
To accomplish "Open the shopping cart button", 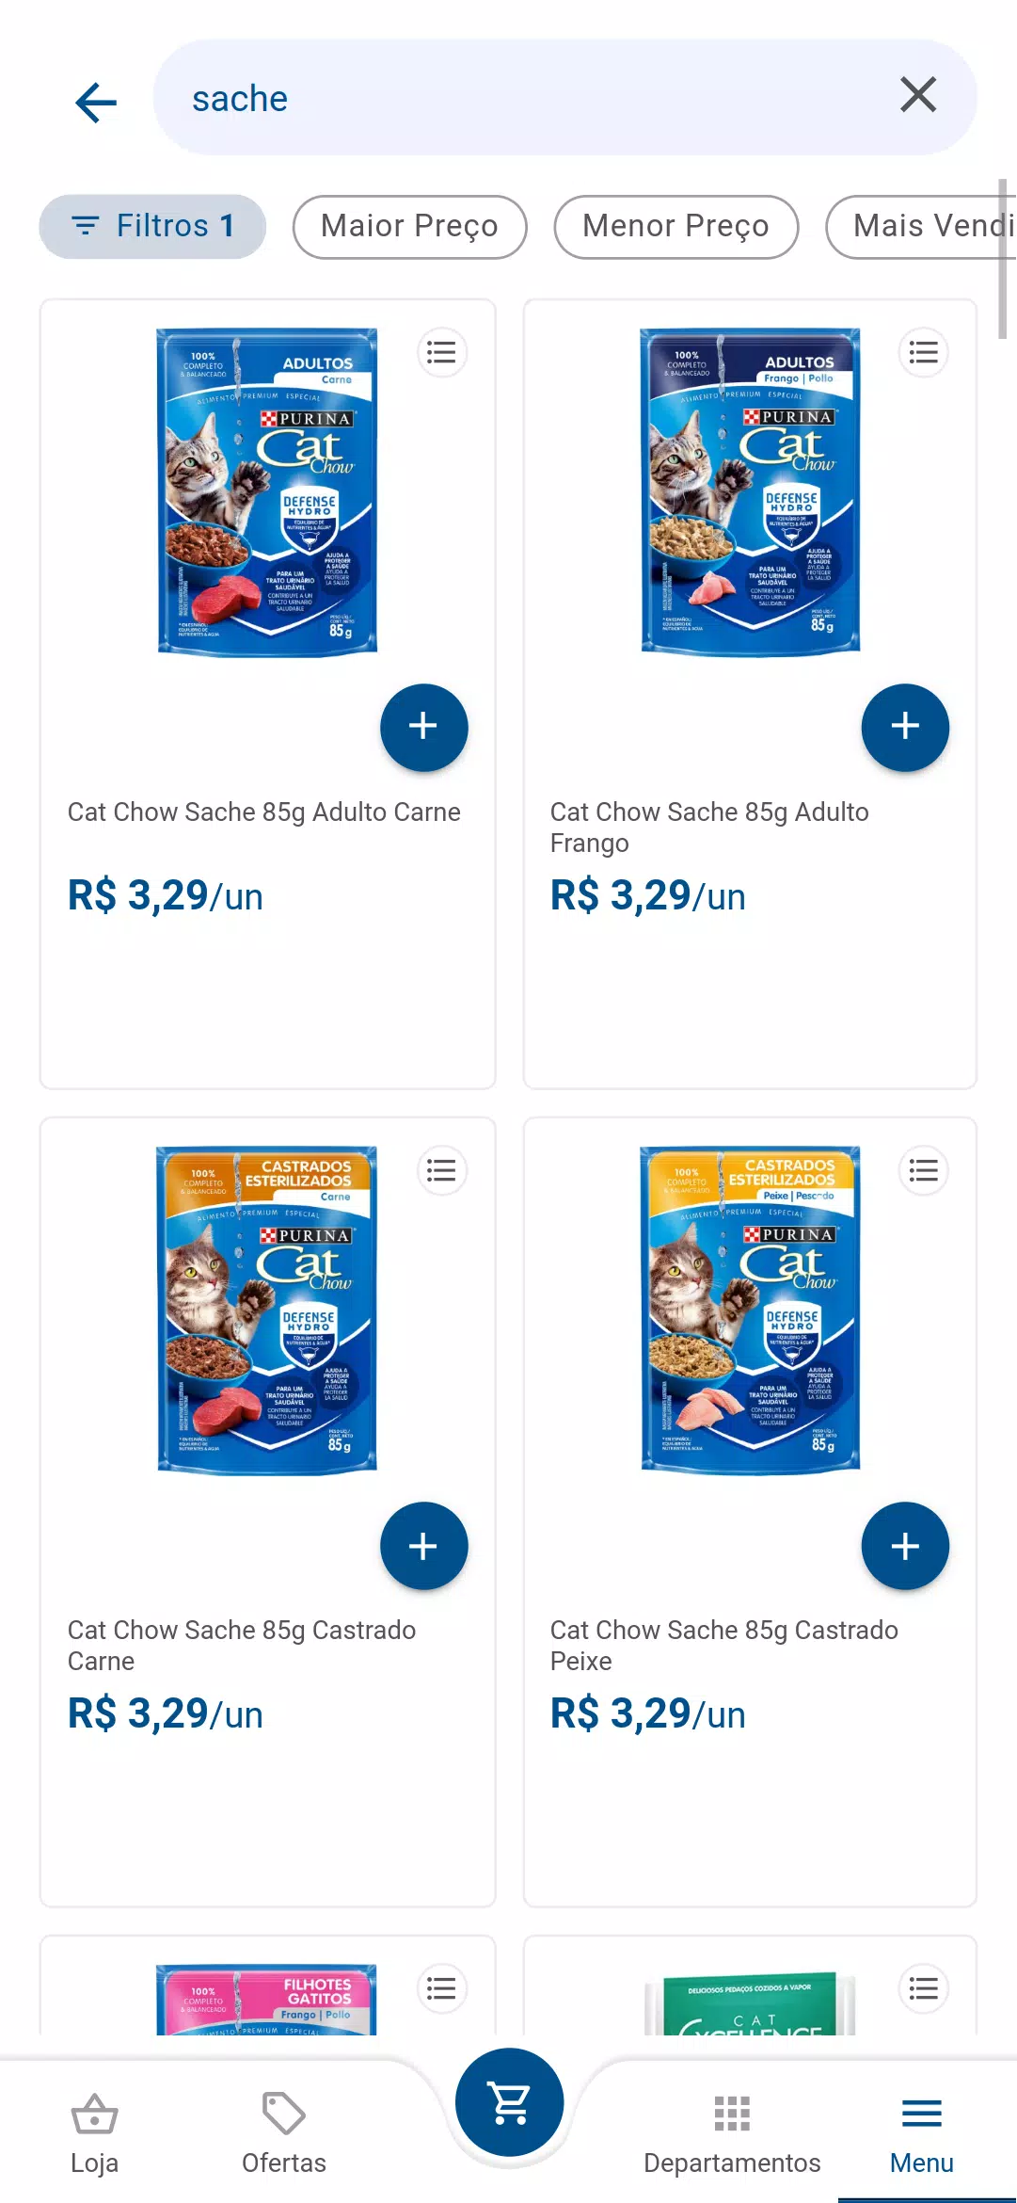I will click(x=509, y=2102).
